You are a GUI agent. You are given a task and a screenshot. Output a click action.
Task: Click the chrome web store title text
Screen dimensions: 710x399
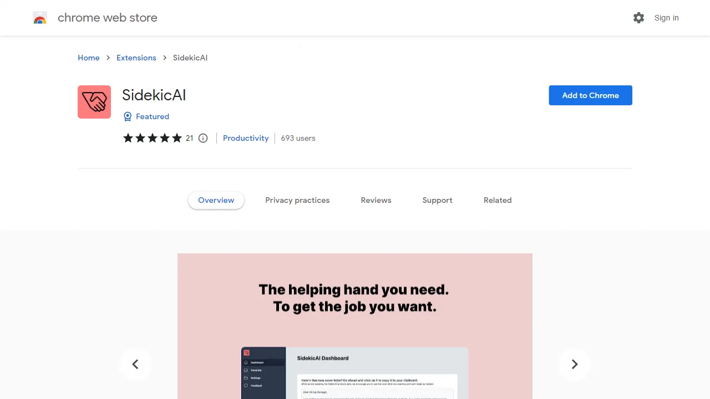tap(108, 18)
